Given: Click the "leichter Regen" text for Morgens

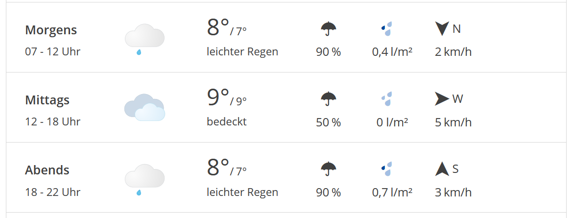Looking at the screenshot, I should [x=242, y=51].
